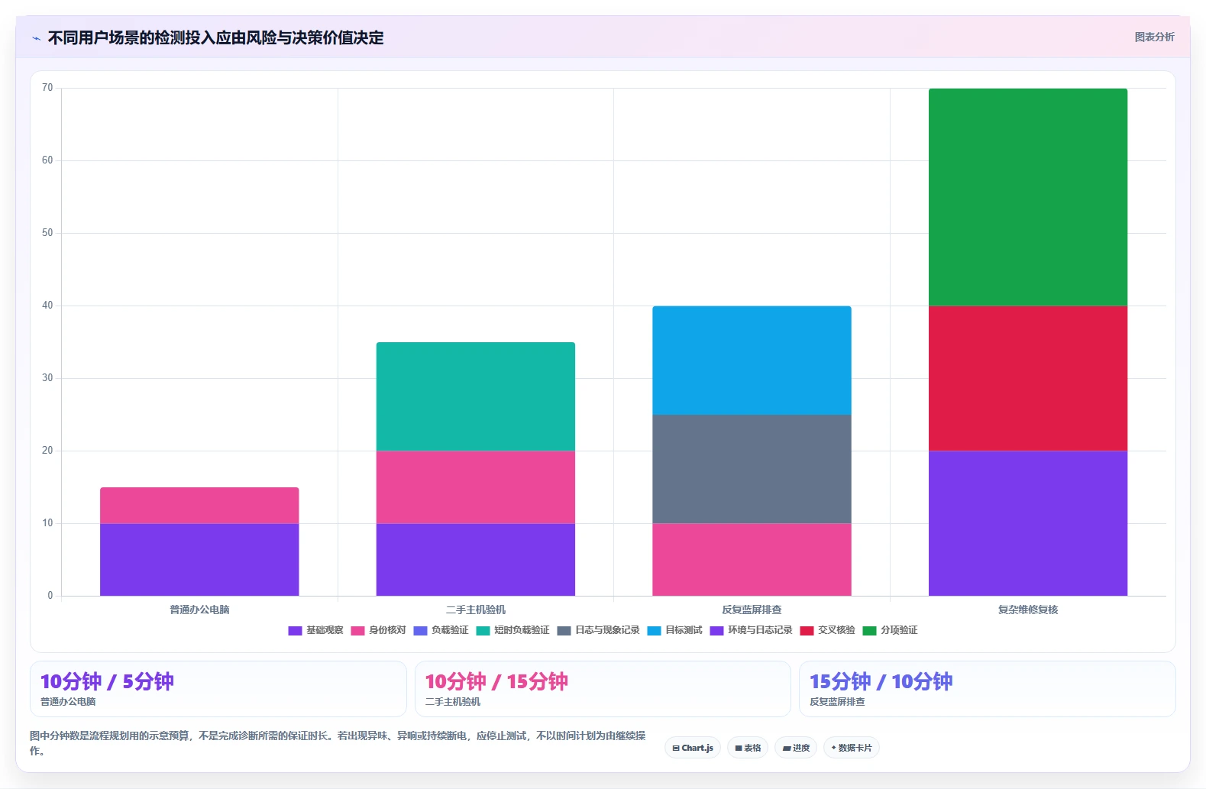The height and width of the screenshot is (789, 1206).
Task: Click the purple bottom segment of 二手主机验机 bar
Action: tap(476, 559)
